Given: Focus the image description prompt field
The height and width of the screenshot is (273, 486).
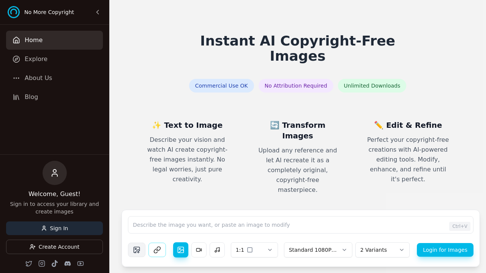Looking at the screenshot, I should coord(289,225).
